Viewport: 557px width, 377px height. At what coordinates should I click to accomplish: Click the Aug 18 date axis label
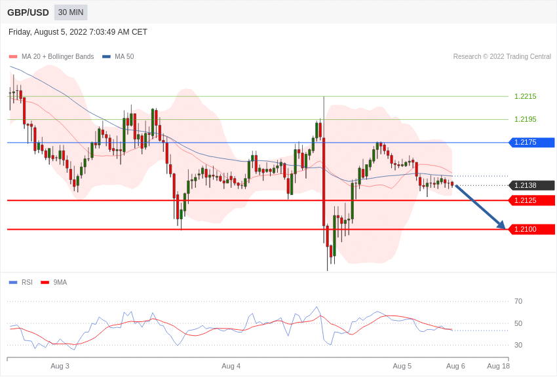click(498, 366)
